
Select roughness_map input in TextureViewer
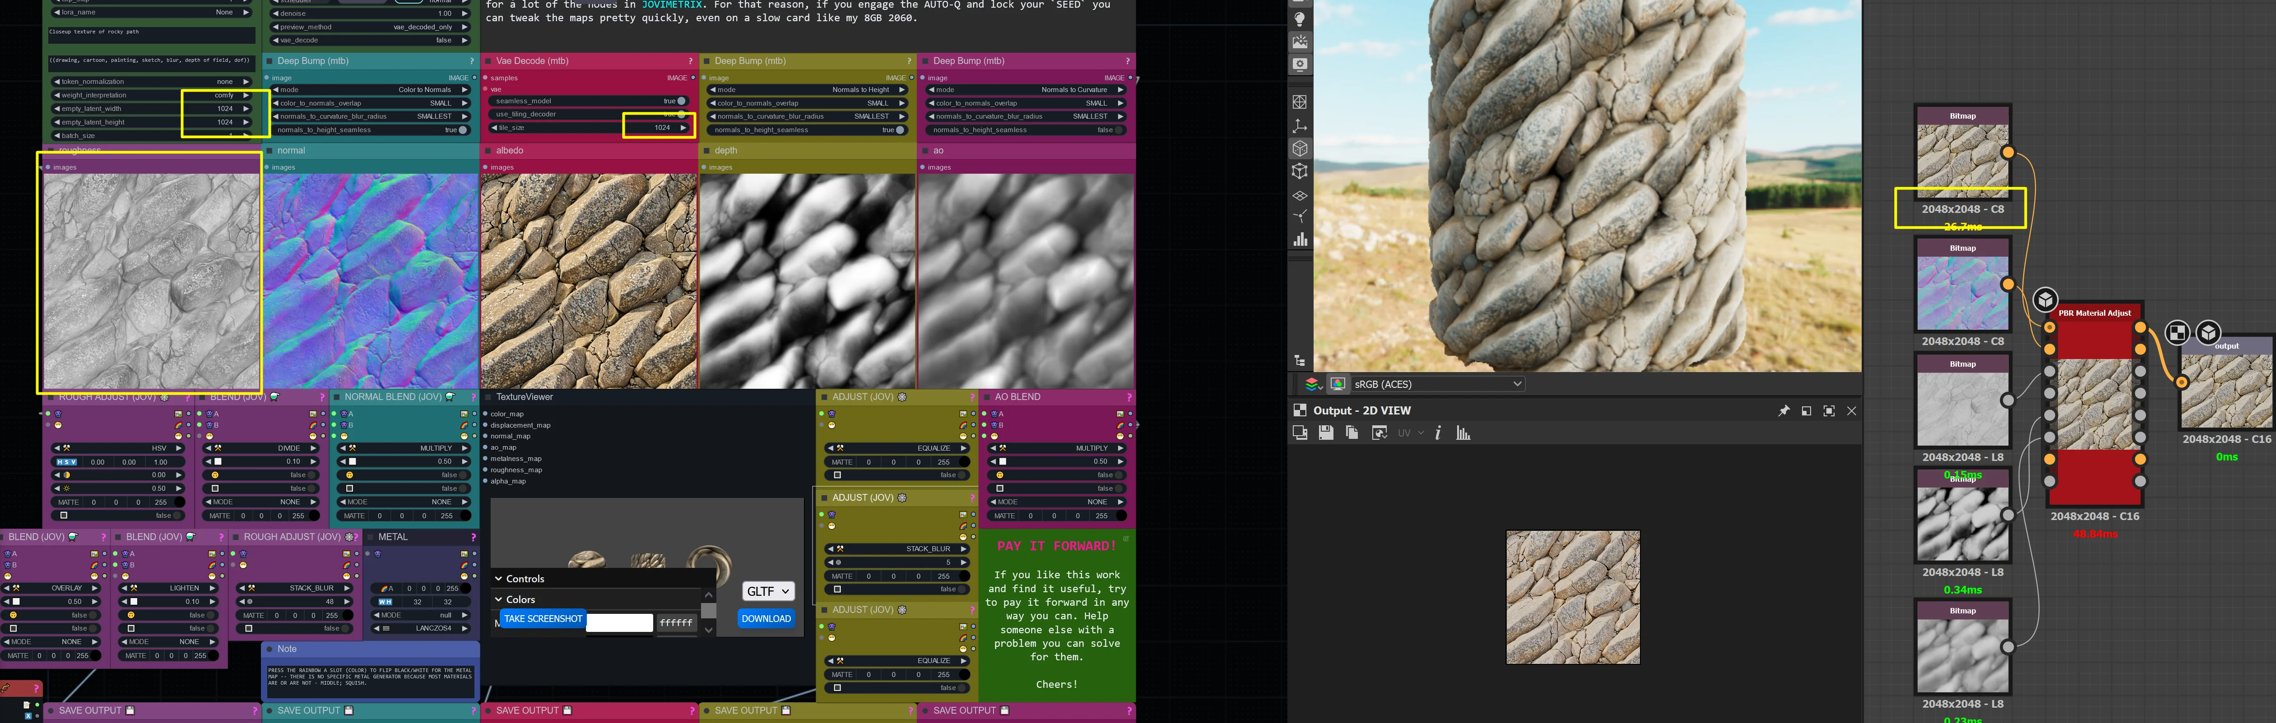pos(516,470)
